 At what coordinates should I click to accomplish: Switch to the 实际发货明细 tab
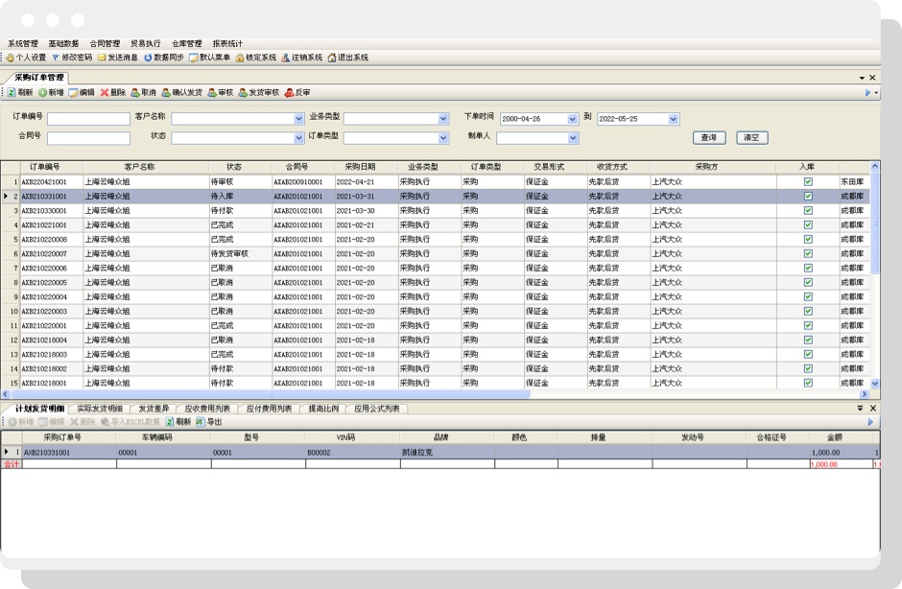(100, 409)
